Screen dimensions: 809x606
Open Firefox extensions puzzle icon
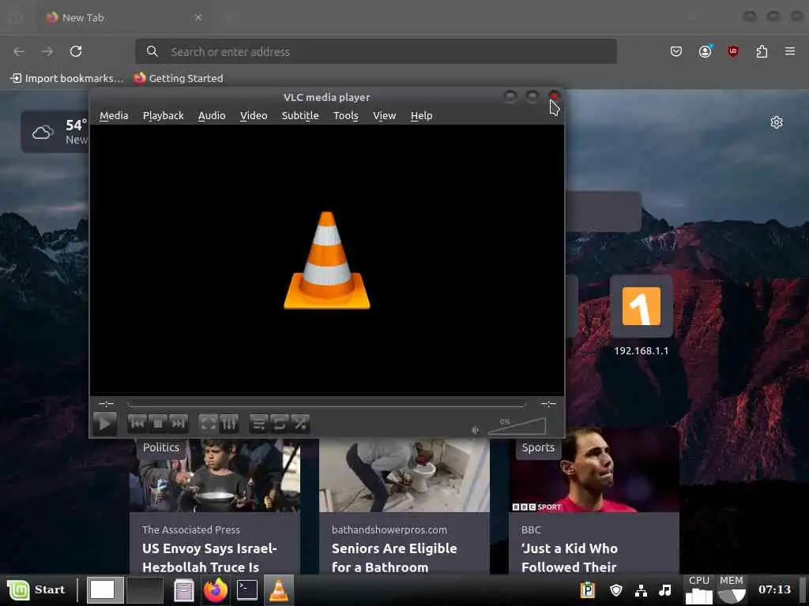(762, 51)
